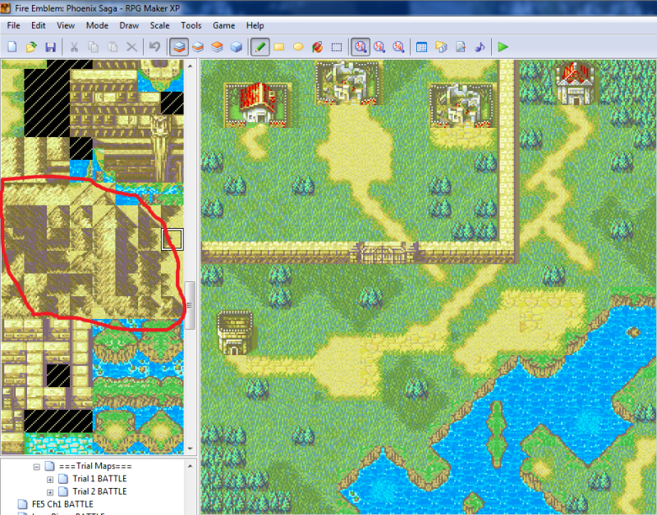Viewport: 657px width, 515px height.
Task: Click the RPG Maker XP title bar icon
Action: click(x=6, y=7)
